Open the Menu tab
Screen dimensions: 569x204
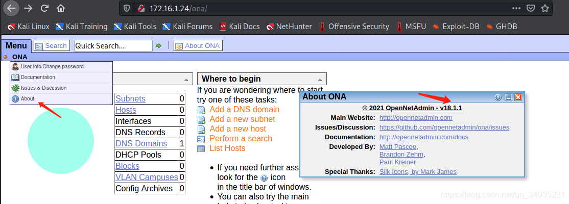point(16,46)
